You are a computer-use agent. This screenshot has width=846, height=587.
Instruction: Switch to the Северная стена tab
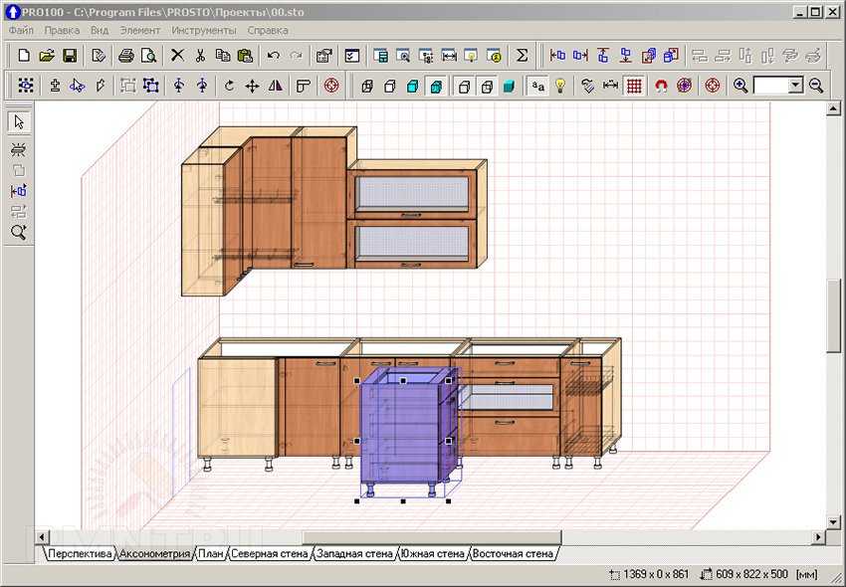point(270,553)
